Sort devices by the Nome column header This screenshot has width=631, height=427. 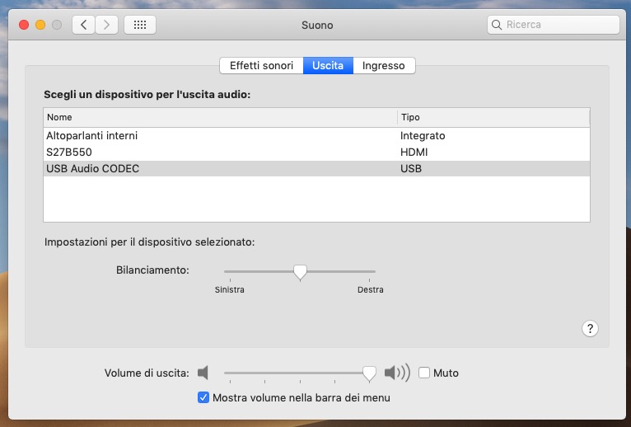point(219,117)
